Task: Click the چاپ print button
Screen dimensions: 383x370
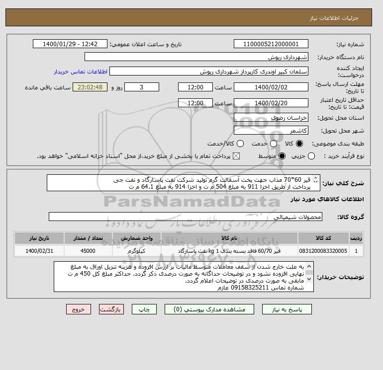Action: click(144, 309)
